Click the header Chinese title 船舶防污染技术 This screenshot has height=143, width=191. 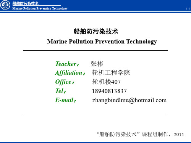coord(25,3)
